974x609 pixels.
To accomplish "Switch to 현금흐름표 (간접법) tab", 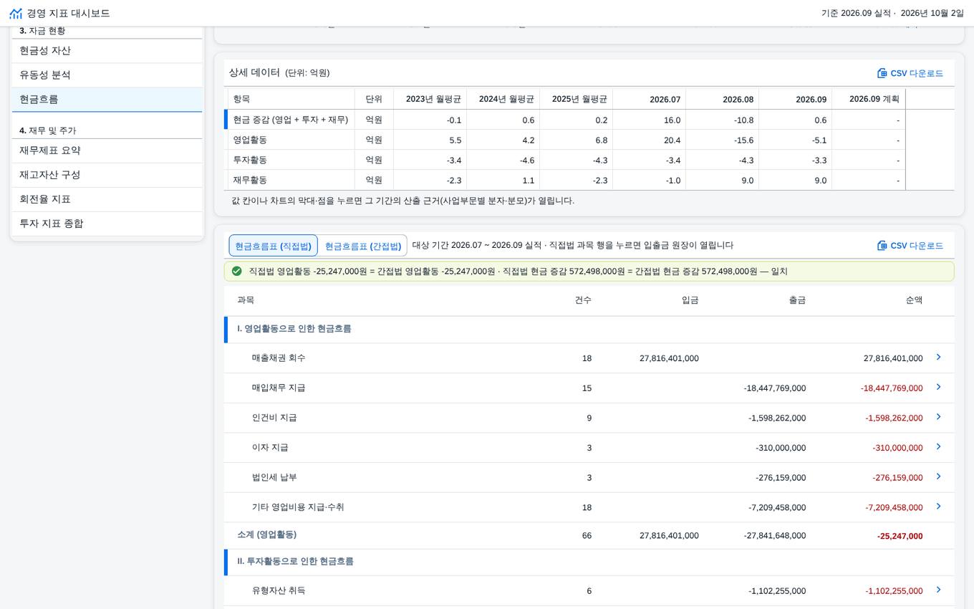I will (x=363, y=246).
